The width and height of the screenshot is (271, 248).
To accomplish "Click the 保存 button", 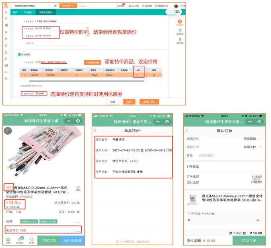I will click(x=129, y=102).
